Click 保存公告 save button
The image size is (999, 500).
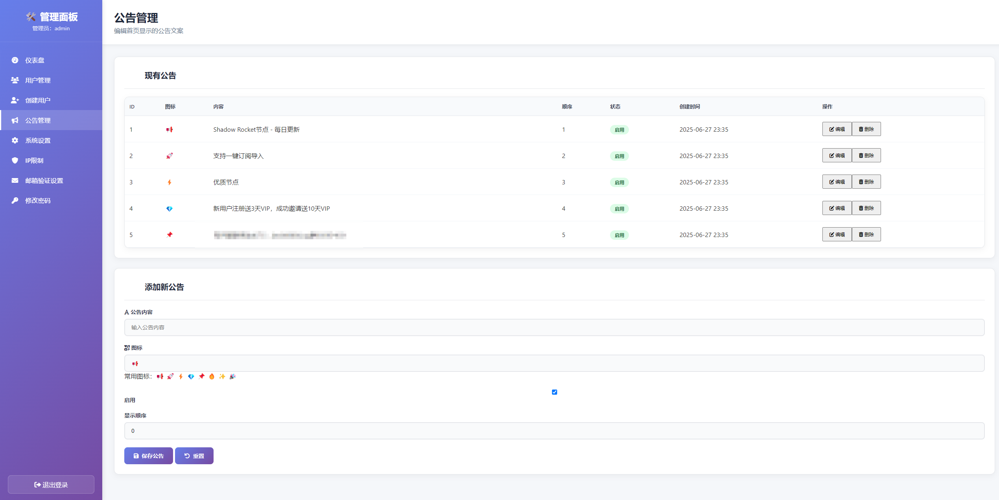(x=148, y=456)
